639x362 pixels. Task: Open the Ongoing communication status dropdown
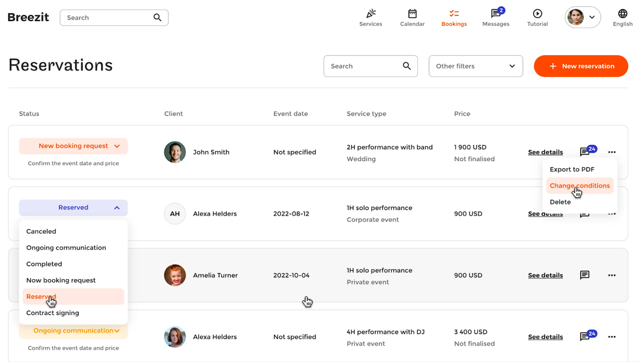coord(73,331)
